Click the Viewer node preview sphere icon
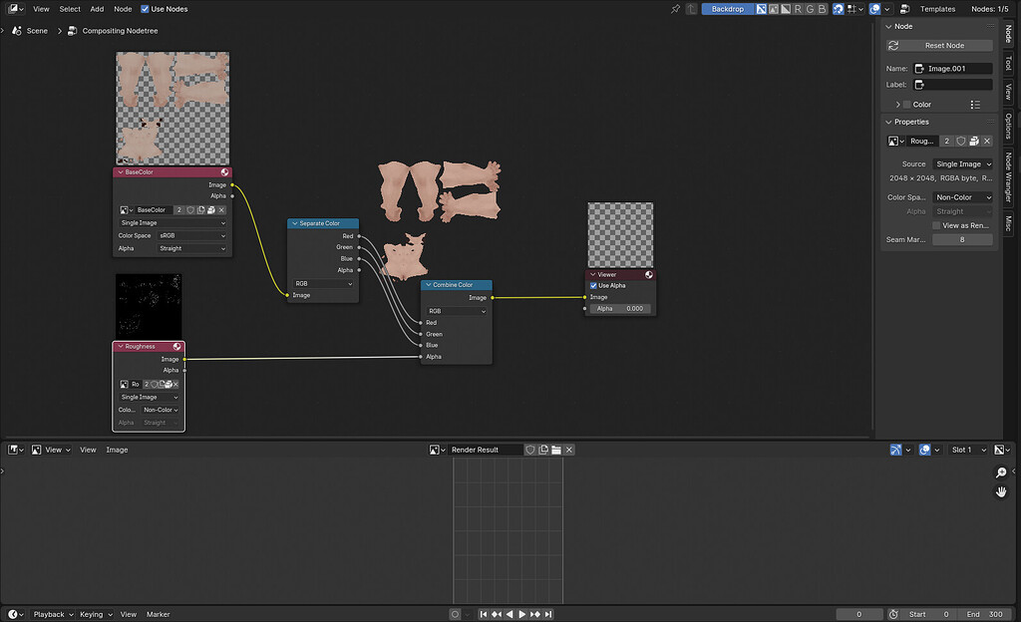Viewport: 1021px width, 622px height. tap(649, 274)
